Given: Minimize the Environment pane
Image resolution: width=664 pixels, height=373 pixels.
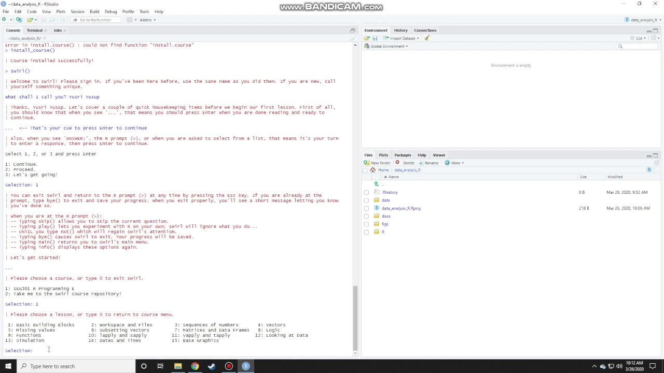Looking at the screenshot, I should [x=649, y=31].
